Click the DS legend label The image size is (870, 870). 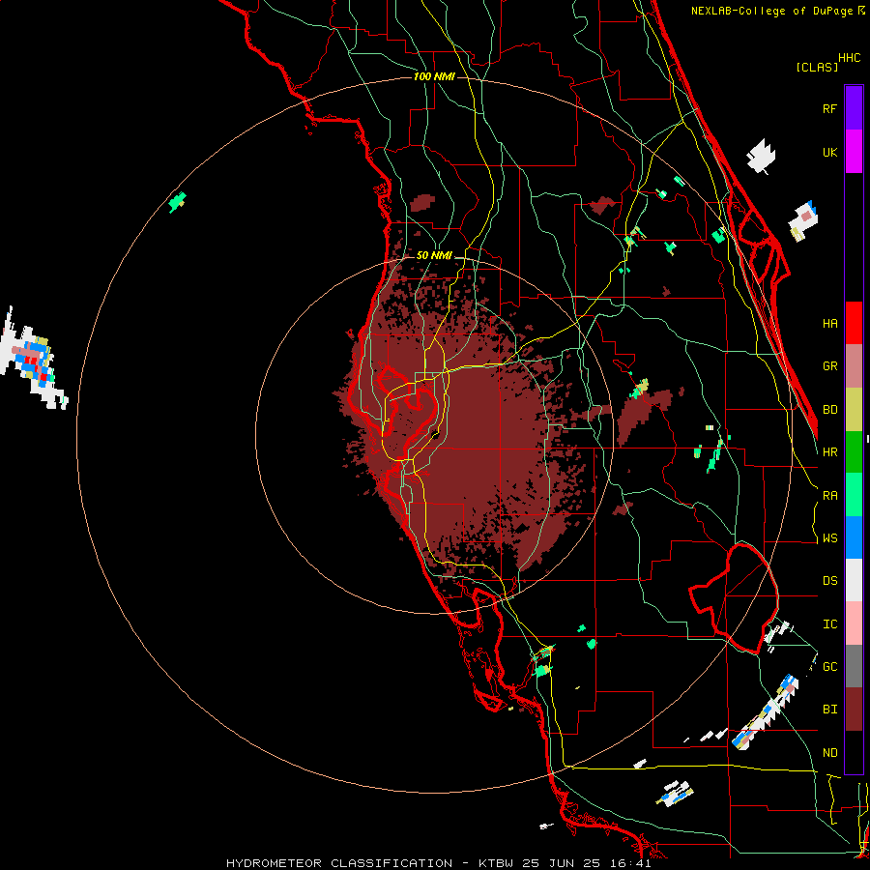(x=829, y=581)
